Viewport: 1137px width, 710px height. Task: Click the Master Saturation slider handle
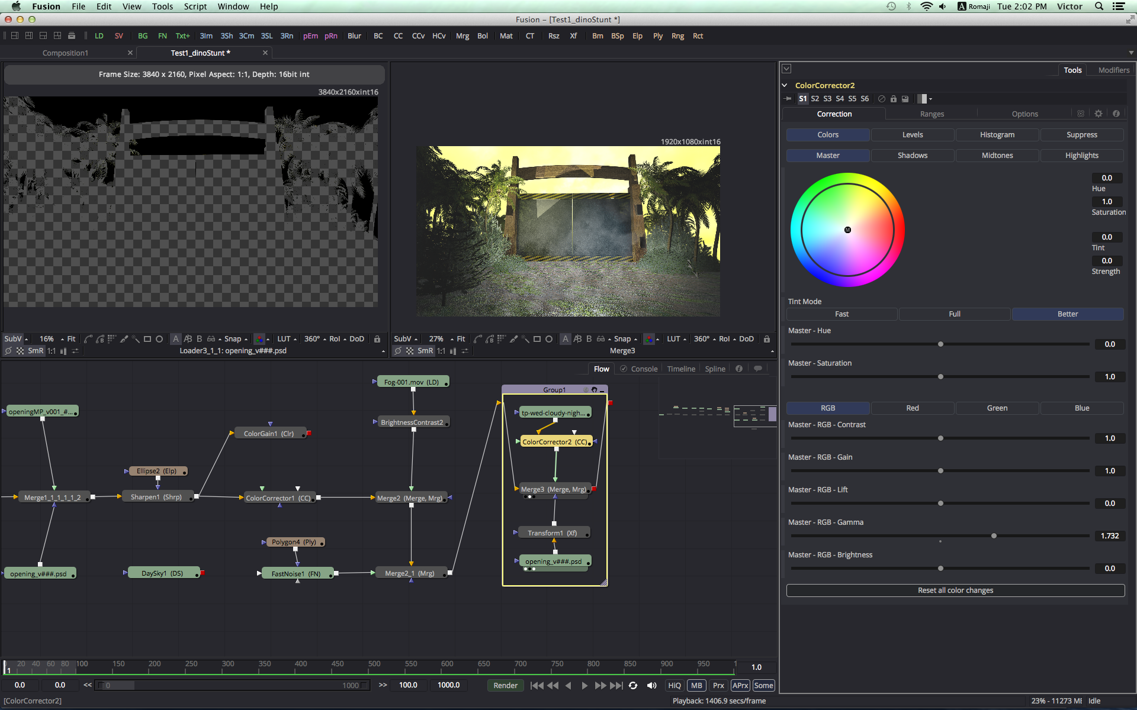[x=940, y=377]
